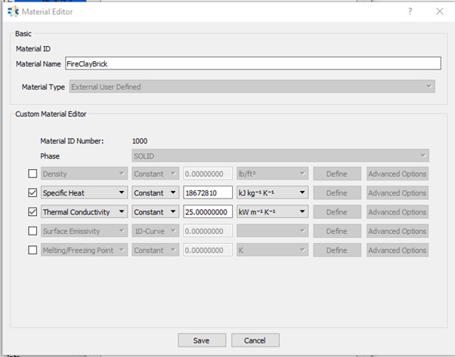Open the Thermal Conductivity property dropdown

83,212
